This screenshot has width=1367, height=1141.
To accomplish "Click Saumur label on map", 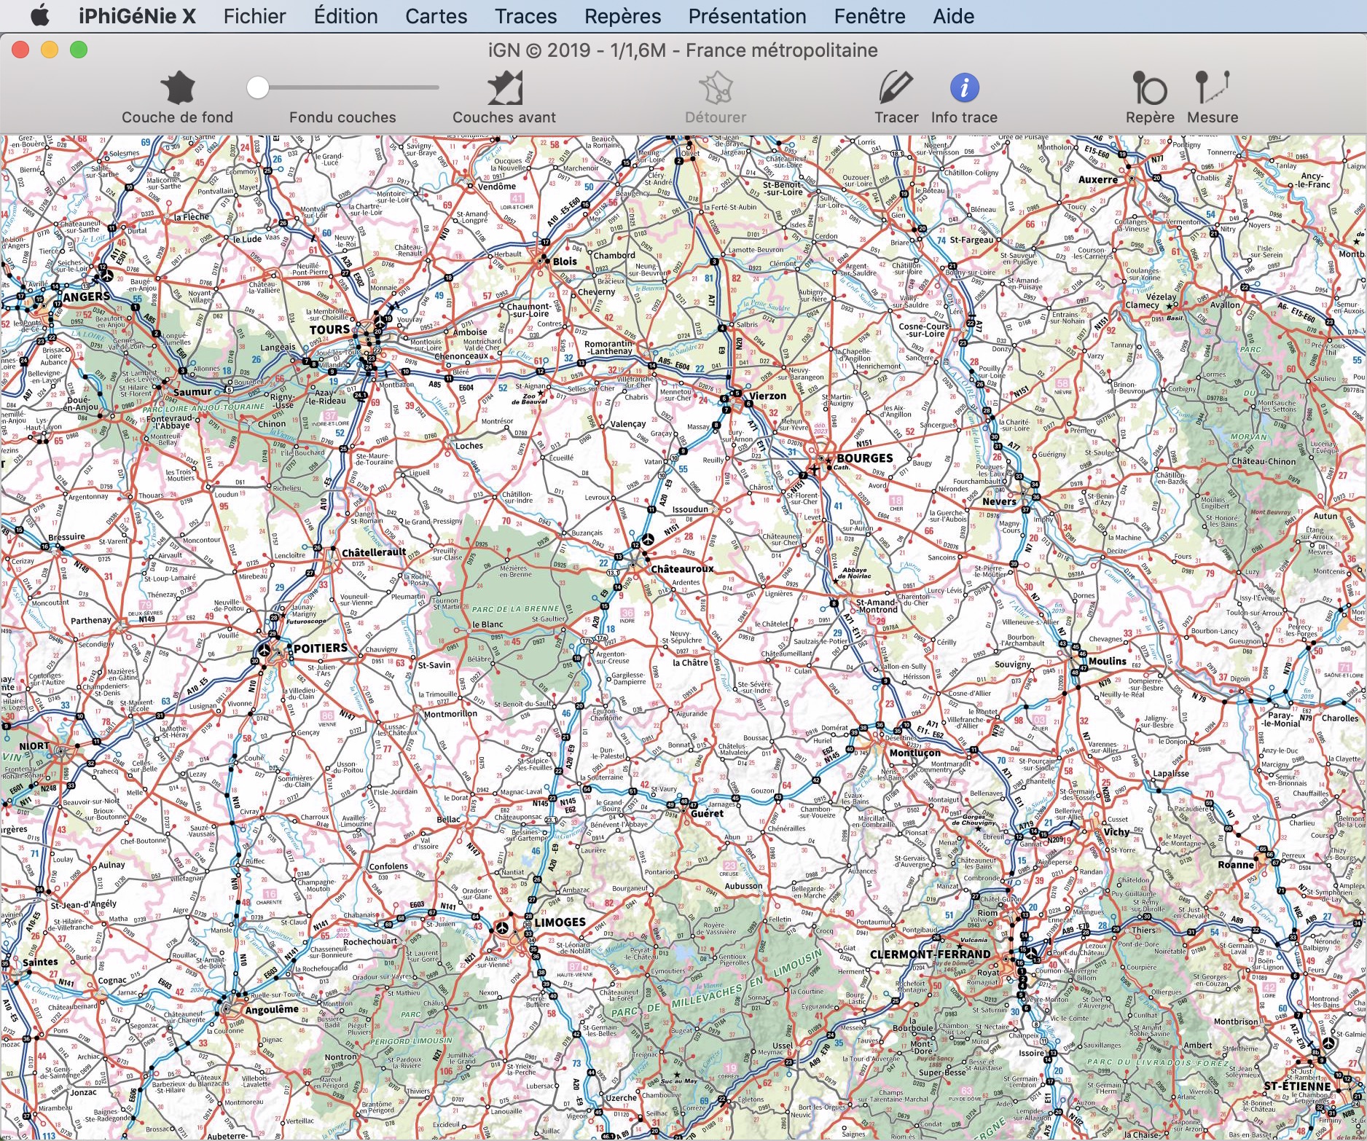I will [x=192, y=392].
